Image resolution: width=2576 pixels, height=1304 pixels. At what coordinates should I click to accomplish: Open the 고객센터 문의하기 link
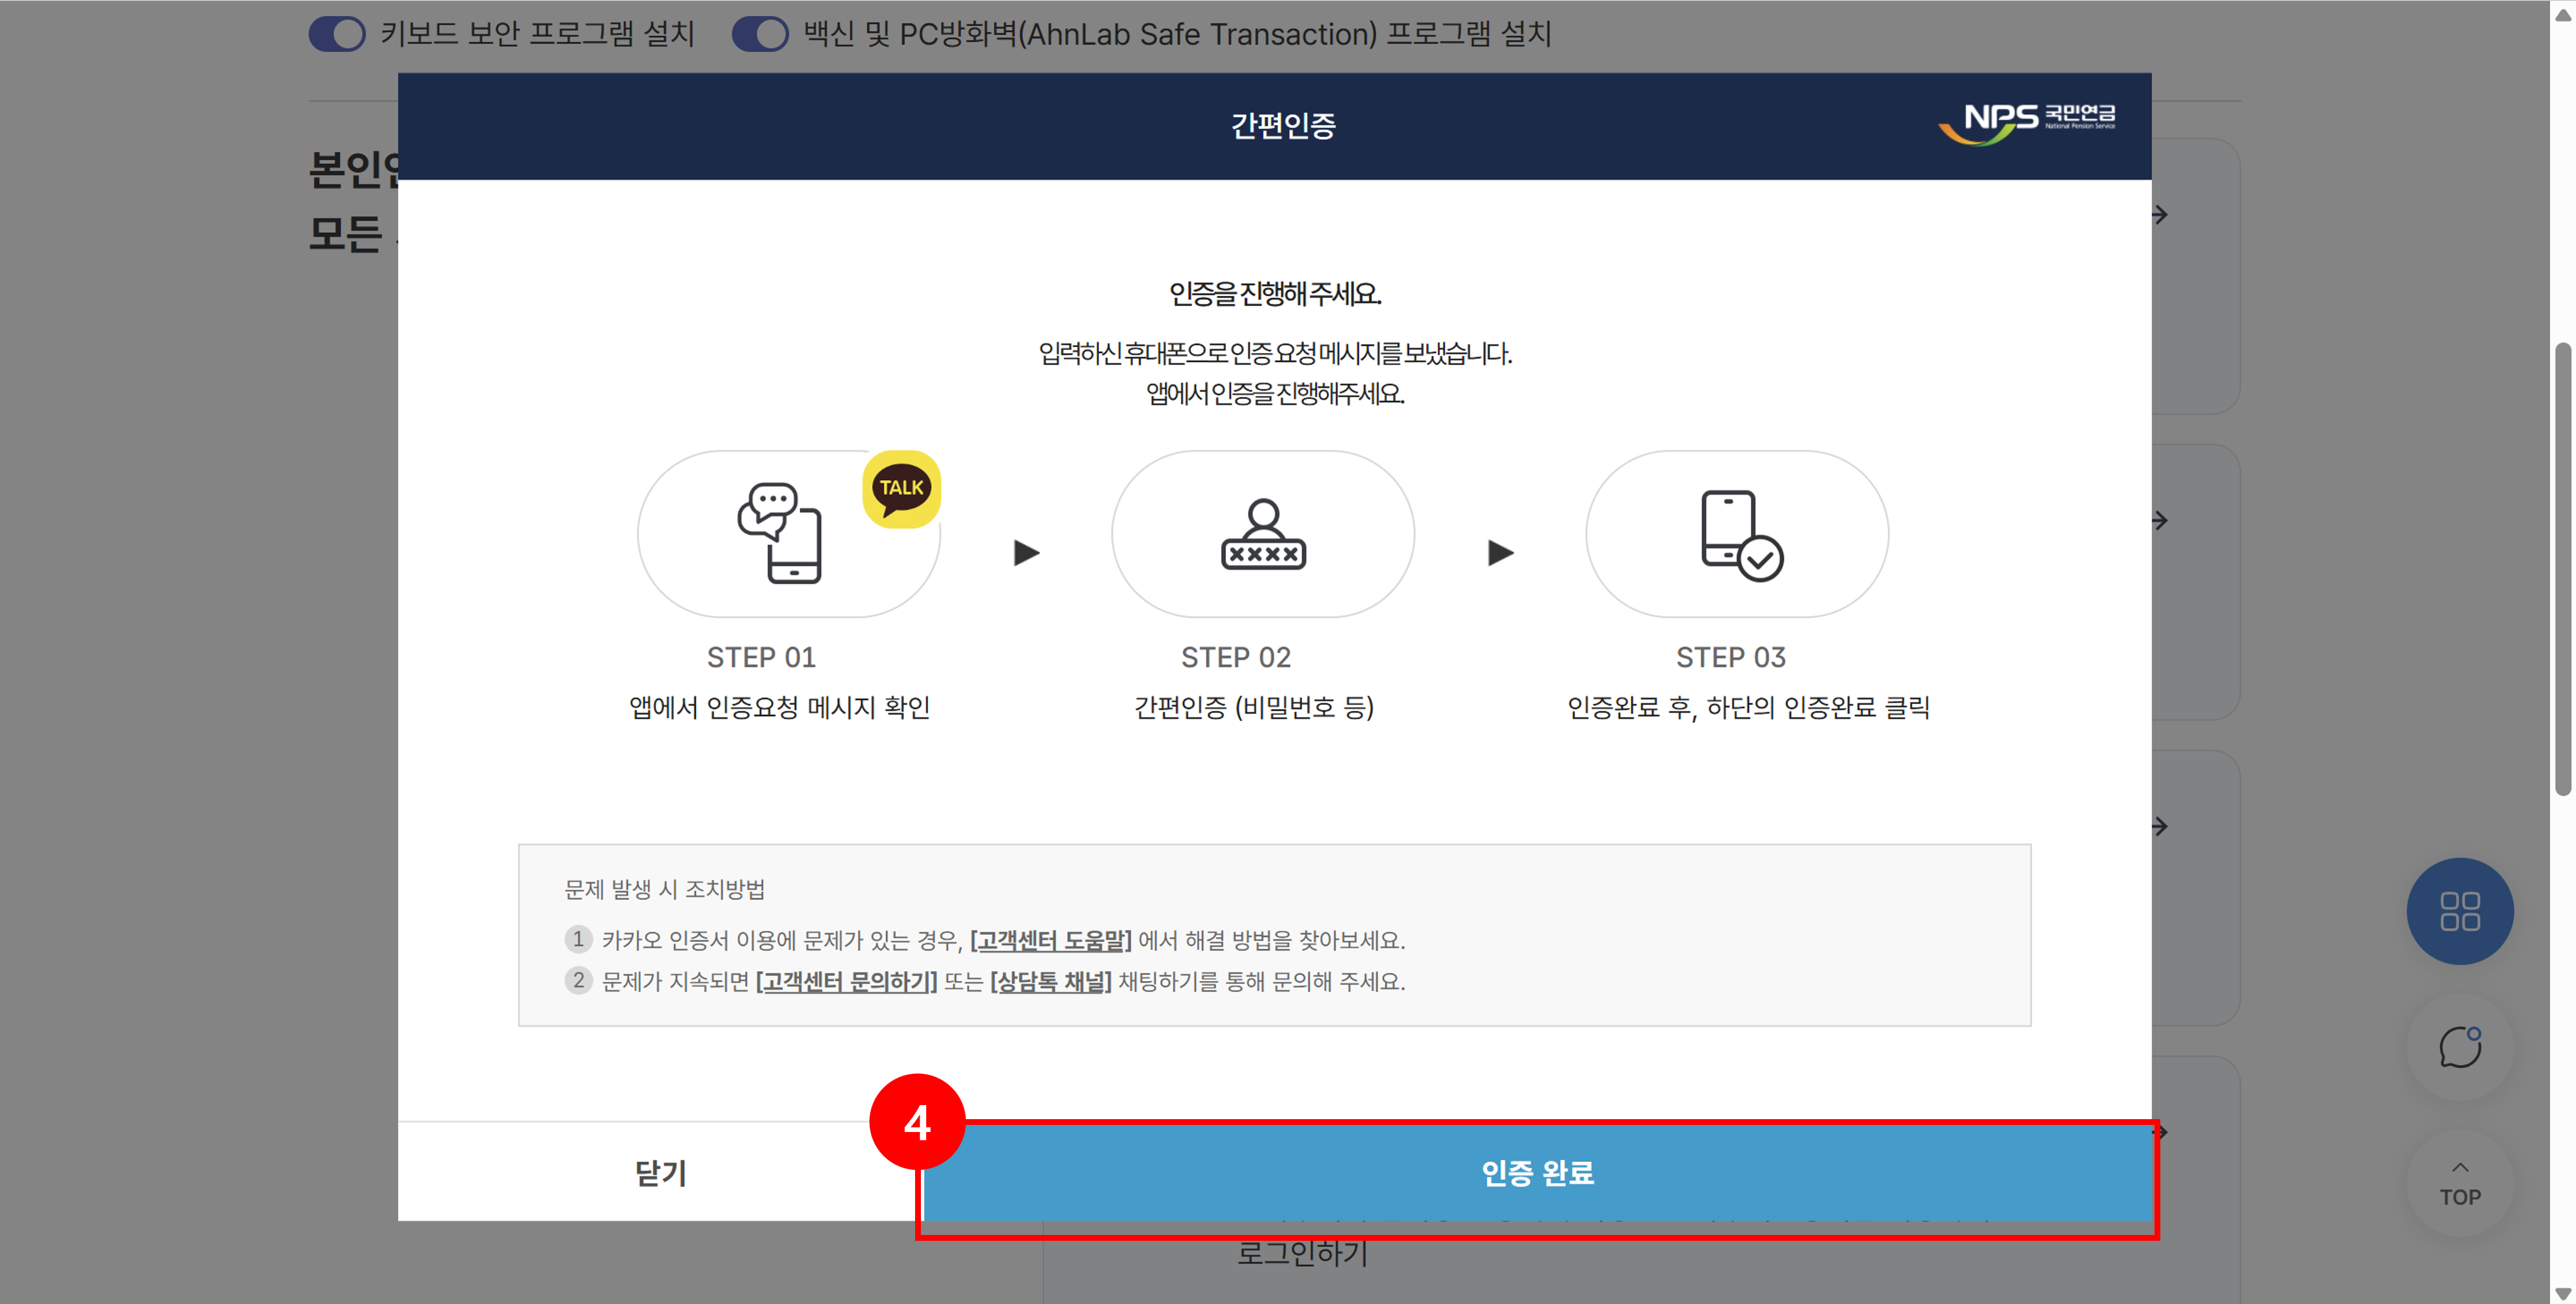coord(846,982)
